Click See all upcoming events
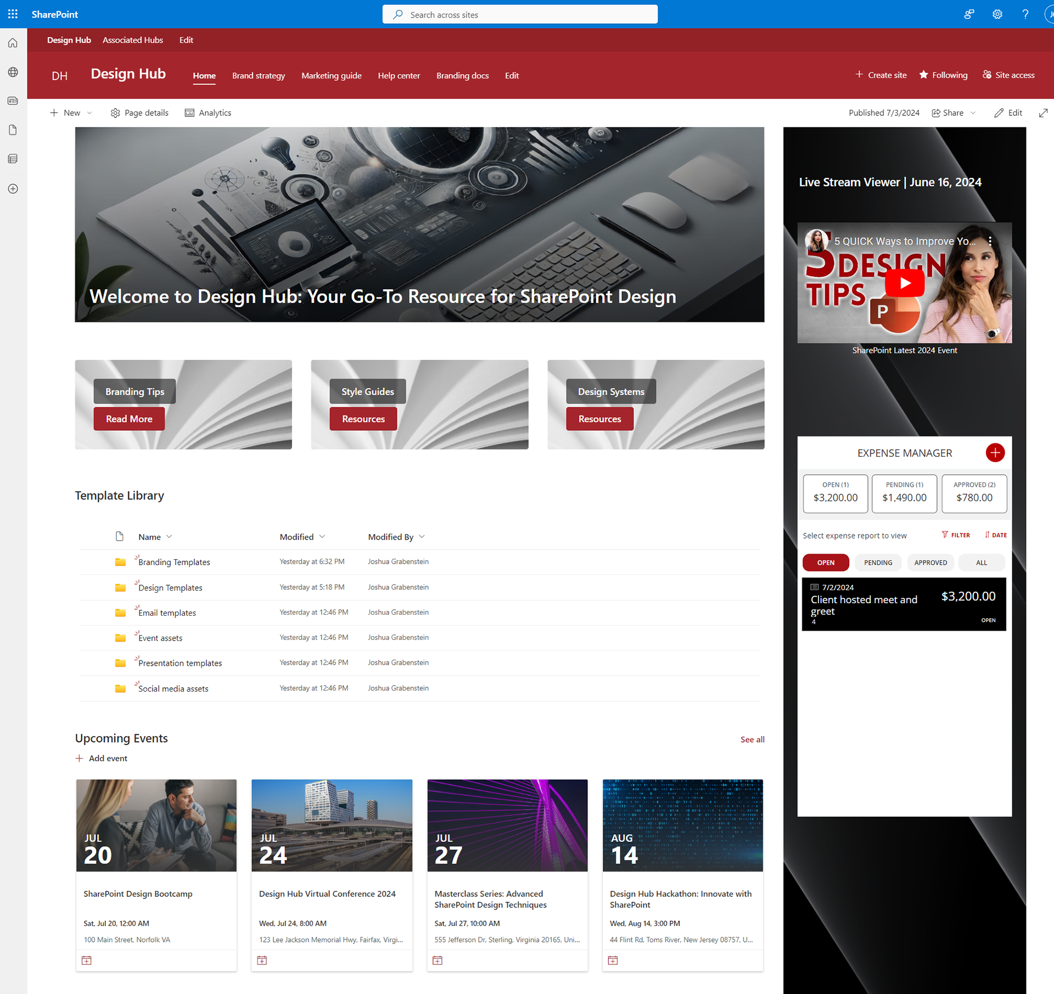Viewport: 1054px width, 994px height. click(752, 739)
